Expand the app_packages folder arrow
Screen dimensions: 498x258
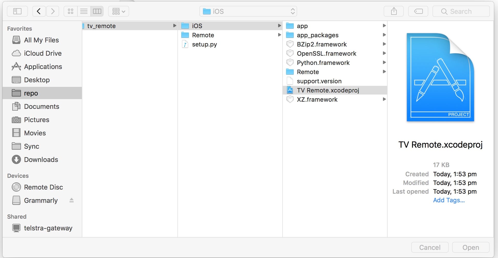coord(384,35)
